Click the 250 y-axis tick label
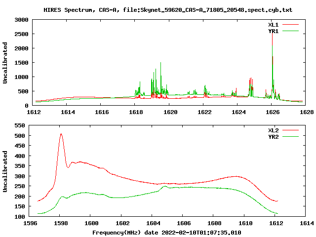 tap(20, 186)
